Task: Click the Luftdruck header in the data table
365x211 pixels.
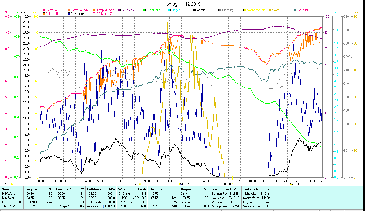Action: 94,189
